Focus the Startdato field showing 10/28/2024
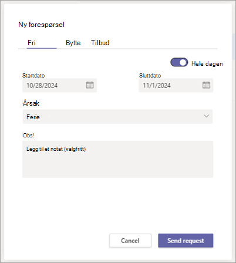The width and height of the screenshot is (236, 263). [x=59, y=85]
